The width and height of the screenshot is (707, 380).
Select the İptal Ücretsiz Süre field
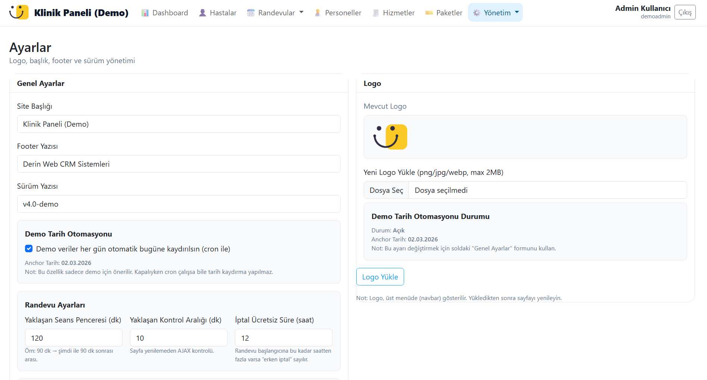pyautogui.click(x=283, y=338)
